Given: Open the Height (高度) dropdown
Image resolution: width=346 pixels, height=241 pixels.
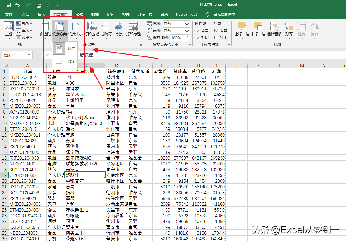Looking at the screenshot, I should [187, 31].
